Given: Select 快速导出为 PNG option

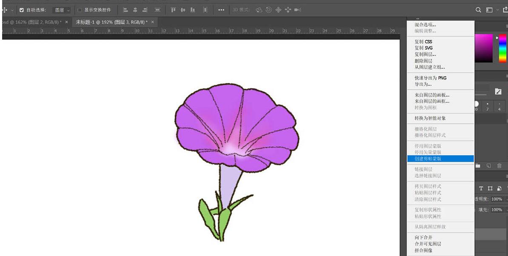Looking at the screenshot, I should (428, 78).
